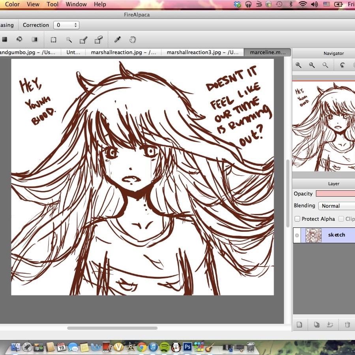Image resolution: width=355 pixels, height=355 pixels.
Task: Switch to marshallreaction.jpg tab
Action: (123, 52)
